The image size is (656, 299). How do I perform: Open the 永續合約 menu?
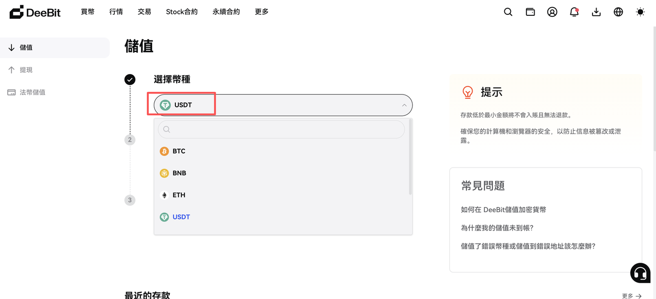click(226, 12)
